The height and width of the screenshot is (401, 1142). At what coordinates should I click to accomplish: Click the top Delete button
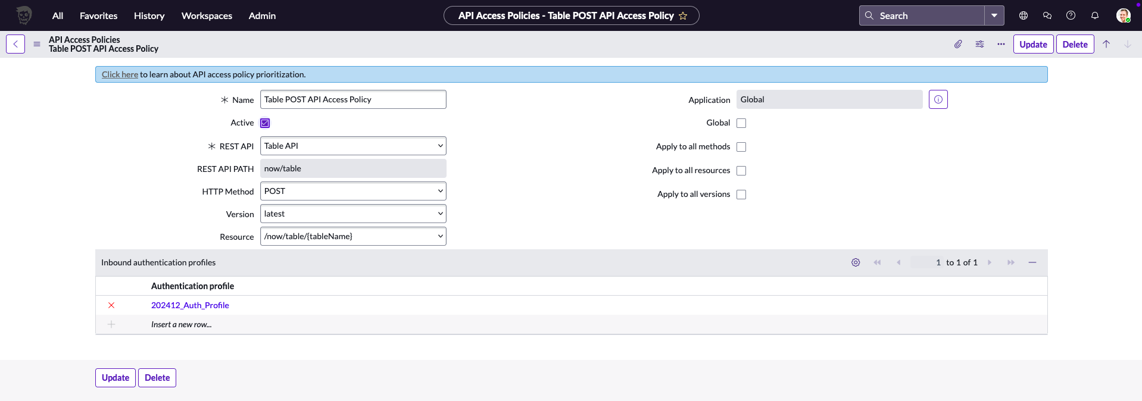pos(1075,44)
